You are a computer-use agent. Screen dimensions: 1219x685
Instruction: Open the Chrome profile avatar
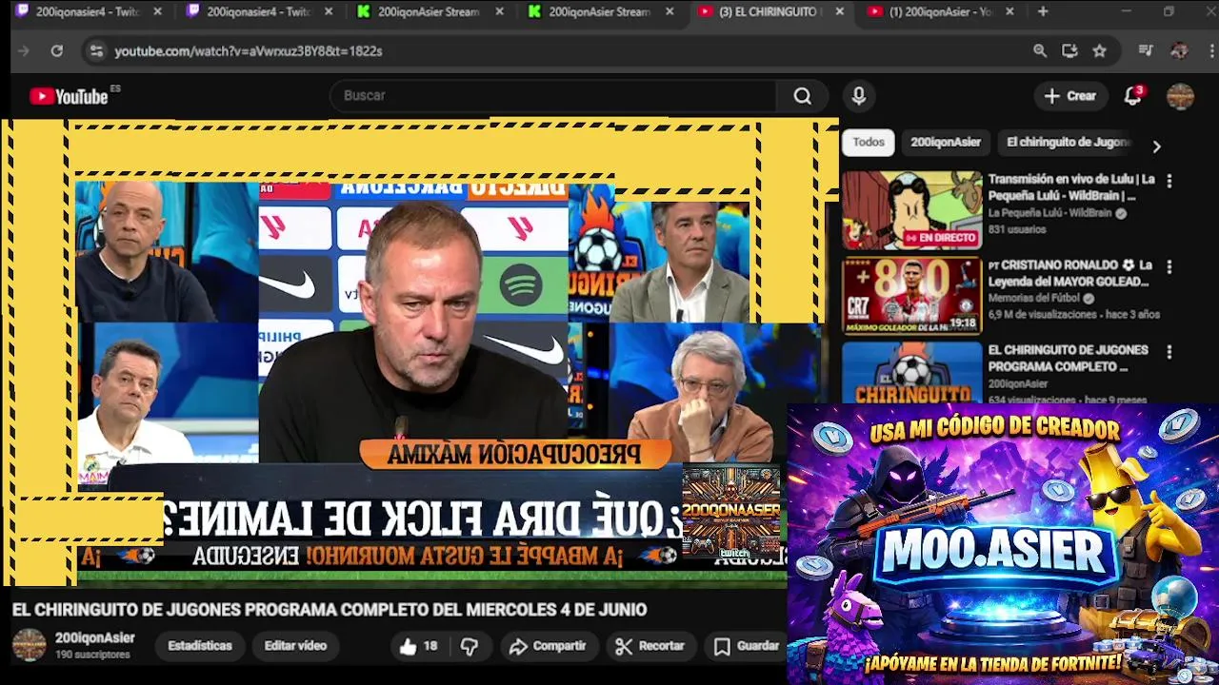(1179, 51)
